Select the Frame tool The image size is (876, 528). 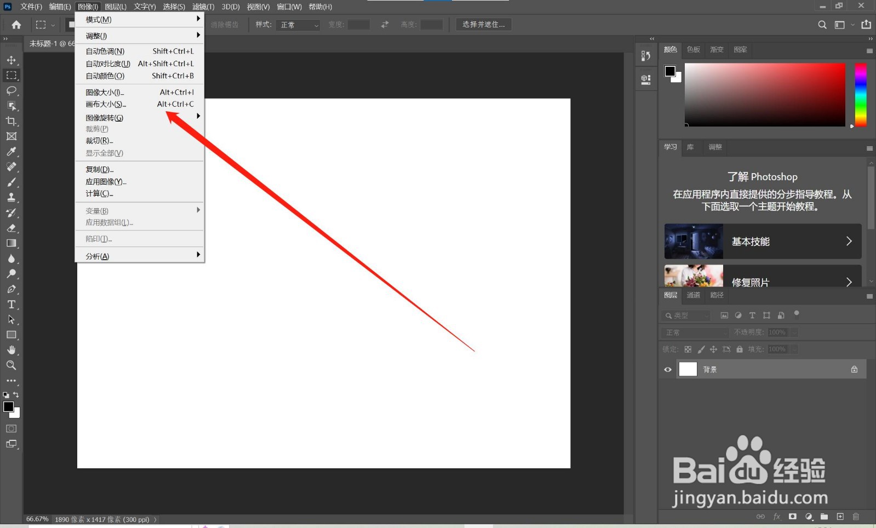tap(11, 136)
